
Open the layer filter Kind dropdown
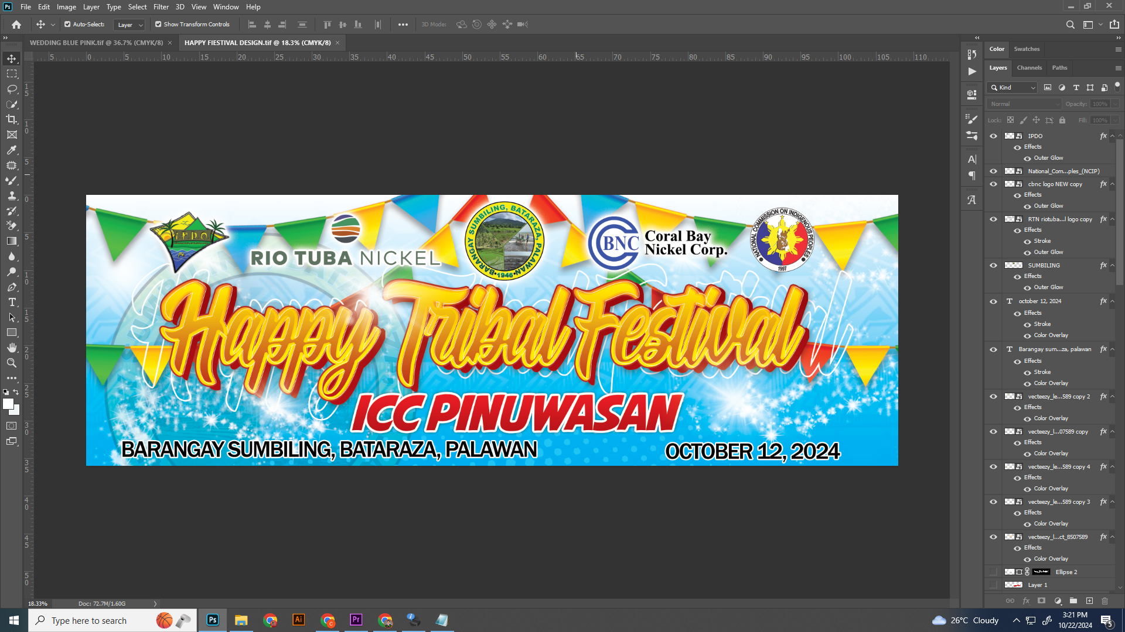pyautogui.click(x=1012, y=88)
